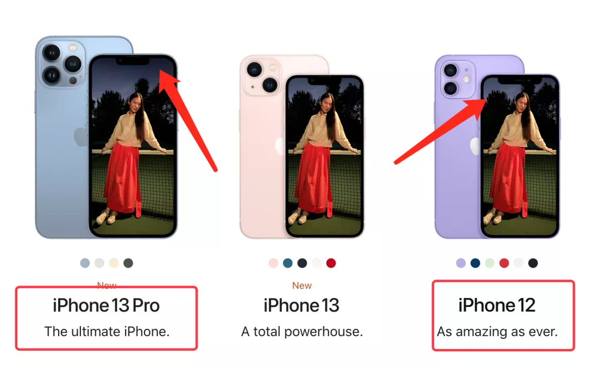The width and height of the screenshot is (598, 365).
Task: Choose the Starlight white swatch for iPhone 13
Action: [x=317, y=263]
